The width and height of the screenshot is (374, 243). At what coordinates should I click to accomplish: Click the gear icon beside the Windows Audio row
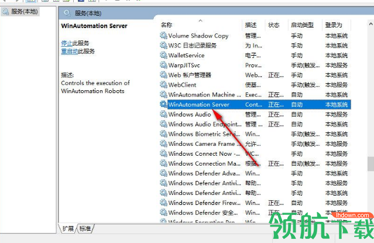[163, 114]
